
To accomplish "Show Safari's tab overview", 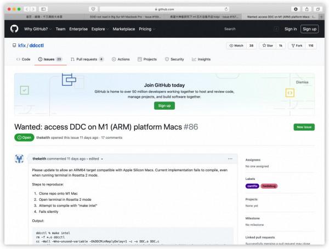I will click(318, 9).
